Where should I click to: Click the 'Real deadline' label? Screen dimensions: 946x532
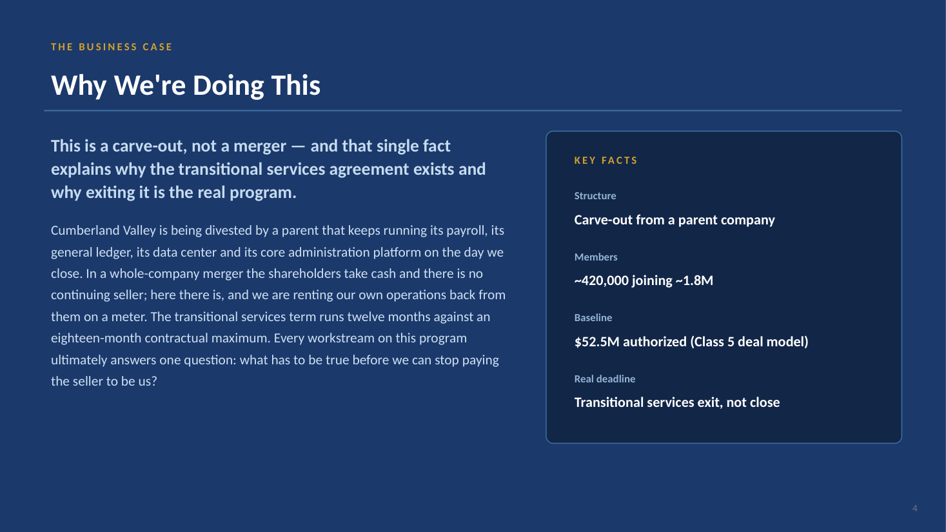click(x=605, y=379)
